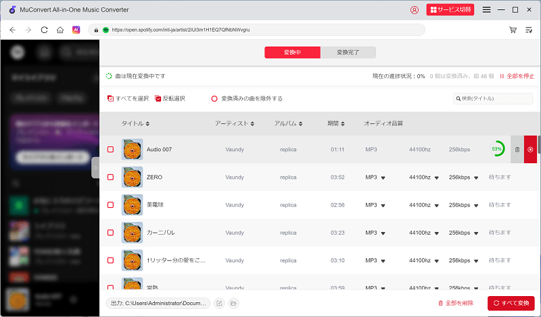Switch to the 変換完了 tab
This screenshot has height=317, width=541.
348,53
